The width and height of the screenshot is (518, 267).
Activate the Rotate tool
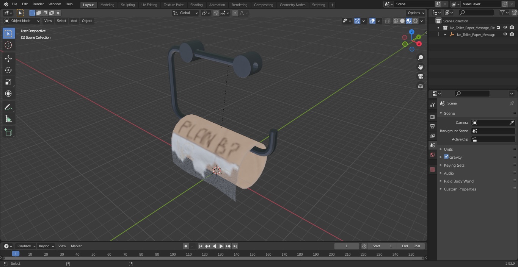point(8,70)
